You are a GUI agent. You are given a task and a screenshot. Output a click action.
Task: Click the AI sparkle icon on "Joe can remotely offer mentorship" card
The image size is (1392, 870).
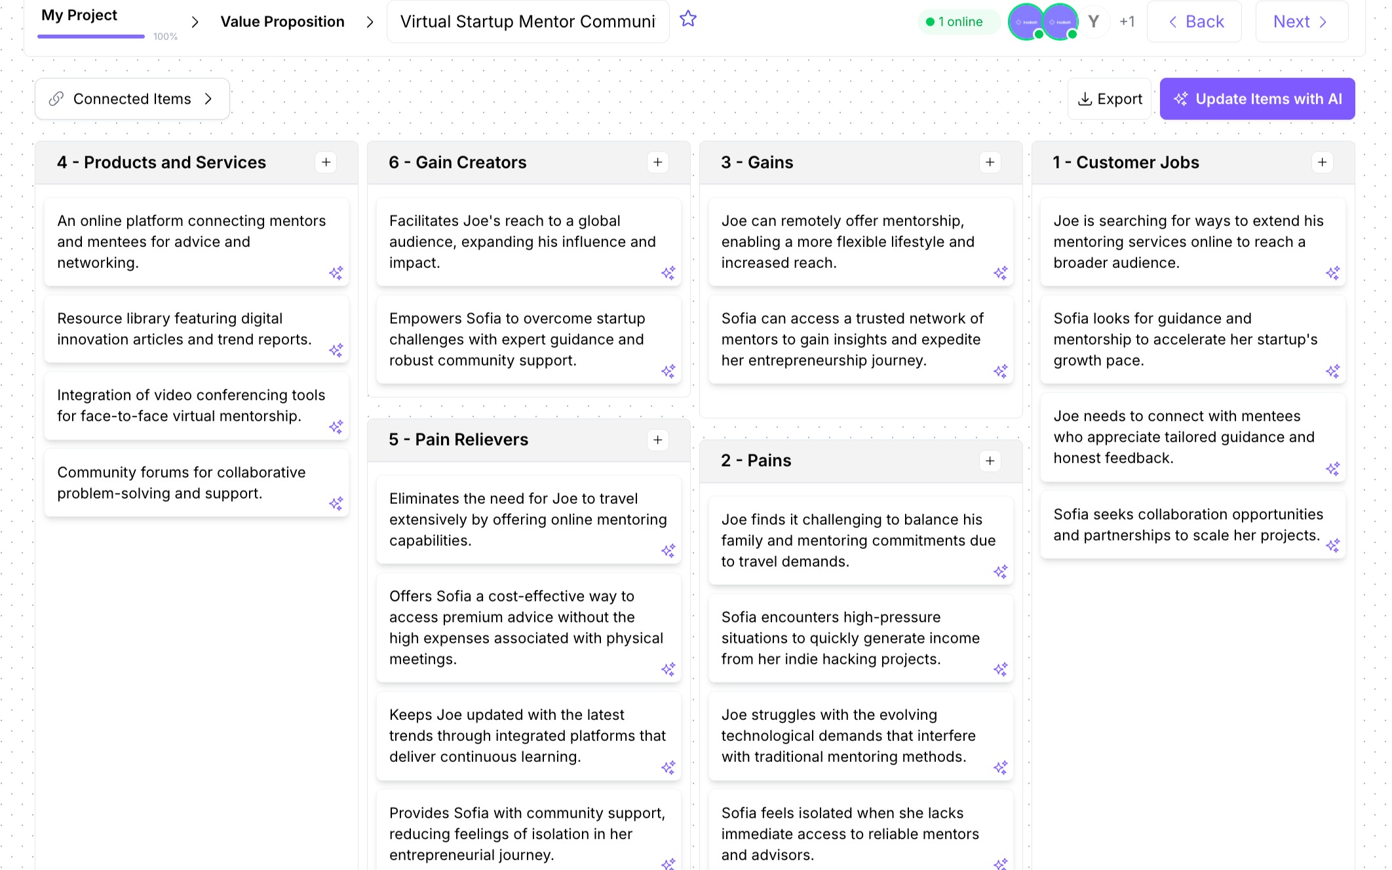coord(1001,273)
